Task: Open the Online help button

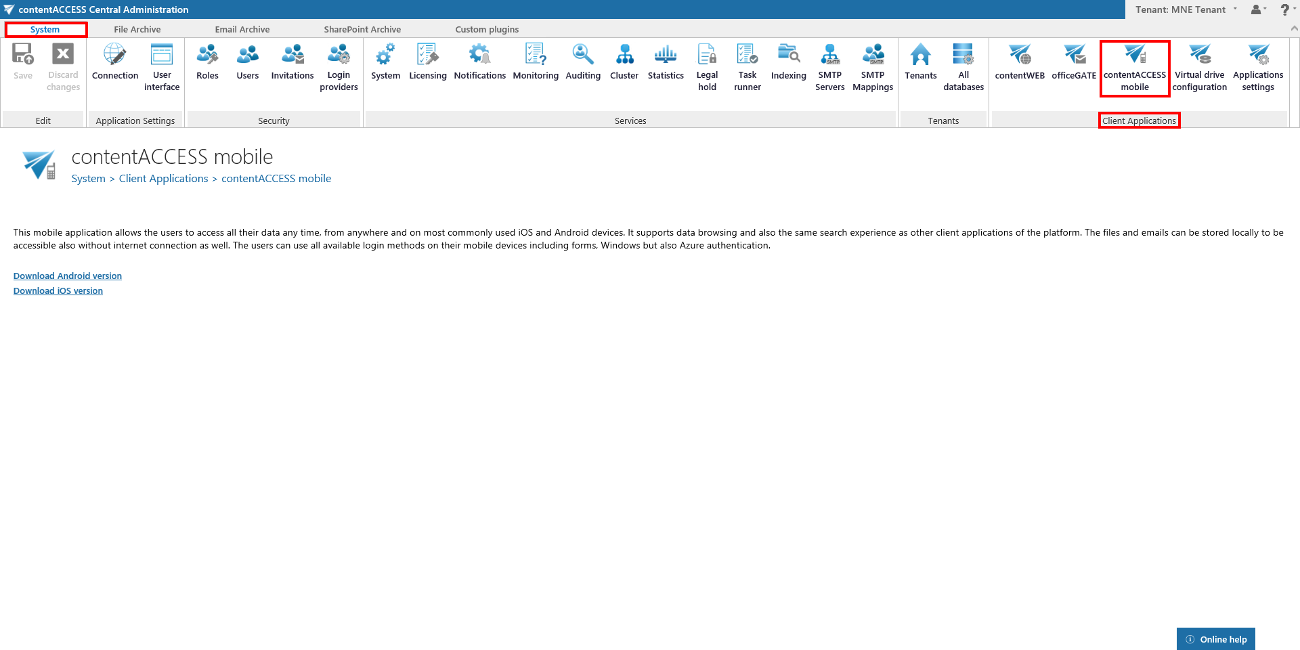Action: [1216, 639]
